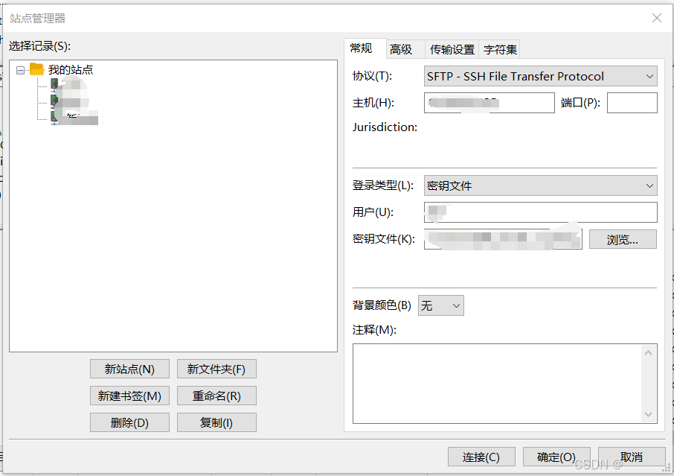Open the 传输设置 tab
The height and width of the screenshot is (476, 674).
coord(452,49)
